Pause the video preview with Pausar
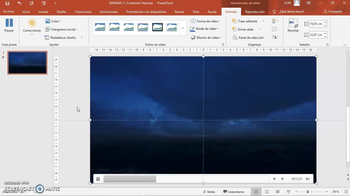Image resolution: width=350 pixels, height=196 pixels. pyautogui.click(x=9, y=25)
